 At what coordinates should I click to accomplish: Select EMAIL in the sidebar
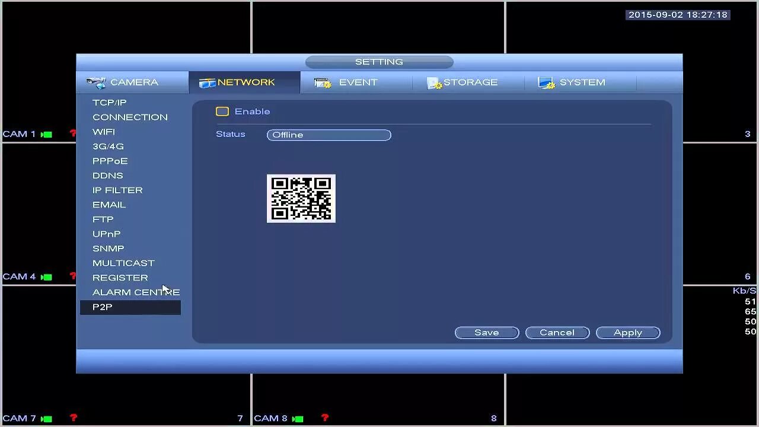(109, 205)
